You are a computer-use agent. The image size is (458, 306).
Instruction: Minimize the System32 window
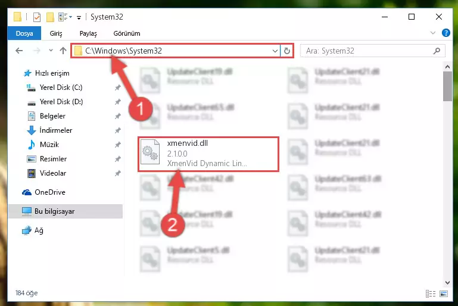click(x=385, y=17)
